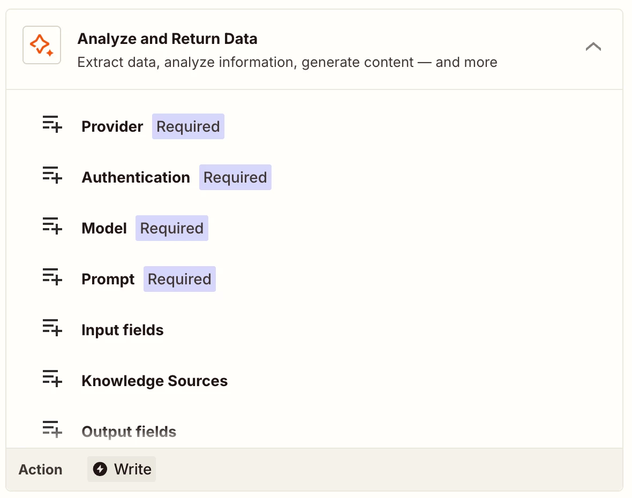Viewport: 632px width, 498px height.
Task: Click the Analyze and Return Data title
Action: click(x=167, y=39)
